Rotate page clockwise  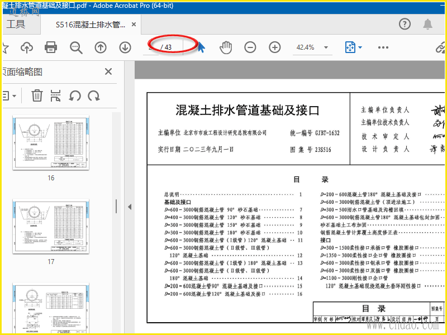[94, 95]
